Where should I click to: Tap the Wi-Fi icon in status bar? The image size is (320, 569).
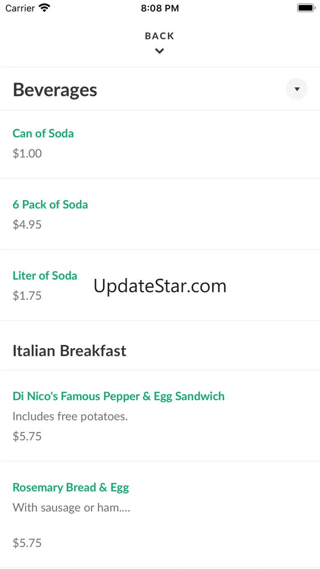(x=44, y=8)
